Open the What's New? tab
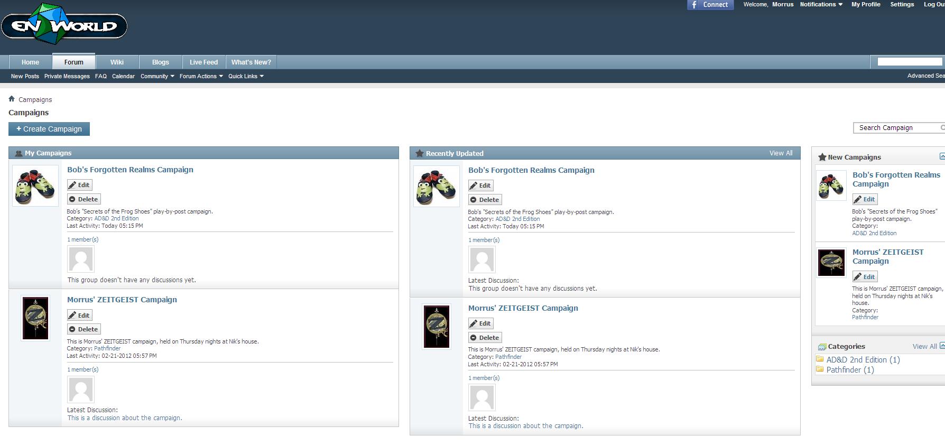The height and width of the screenshot is (445, 945). pos(251,62)
